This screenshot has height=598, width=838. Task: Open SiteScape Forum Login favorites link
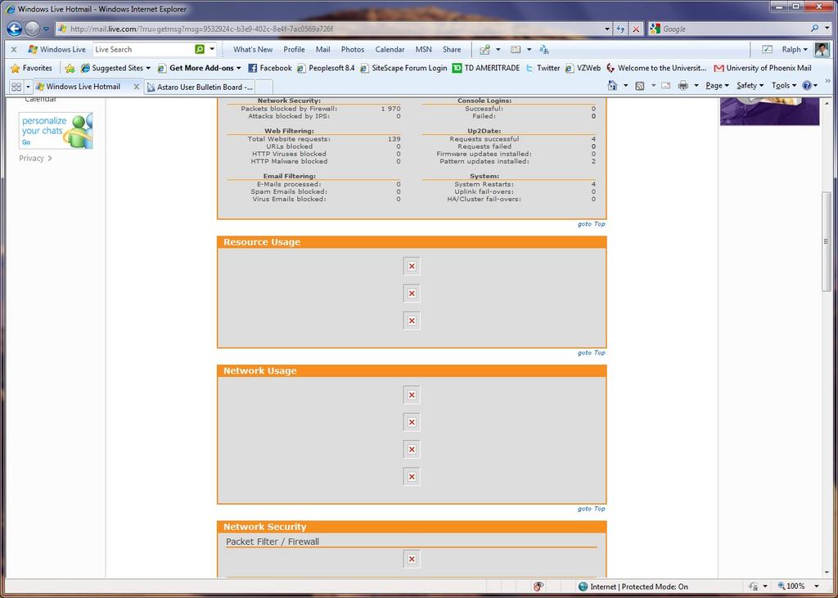tap(403, 68)
